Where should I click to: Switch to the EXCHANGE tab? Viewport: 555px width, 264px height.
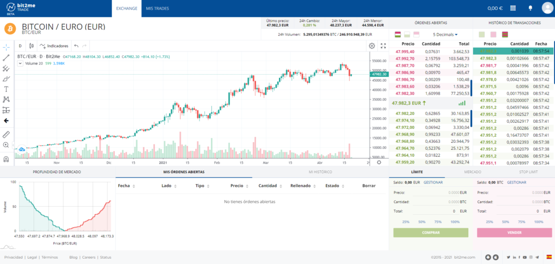(x=127, y=8)
